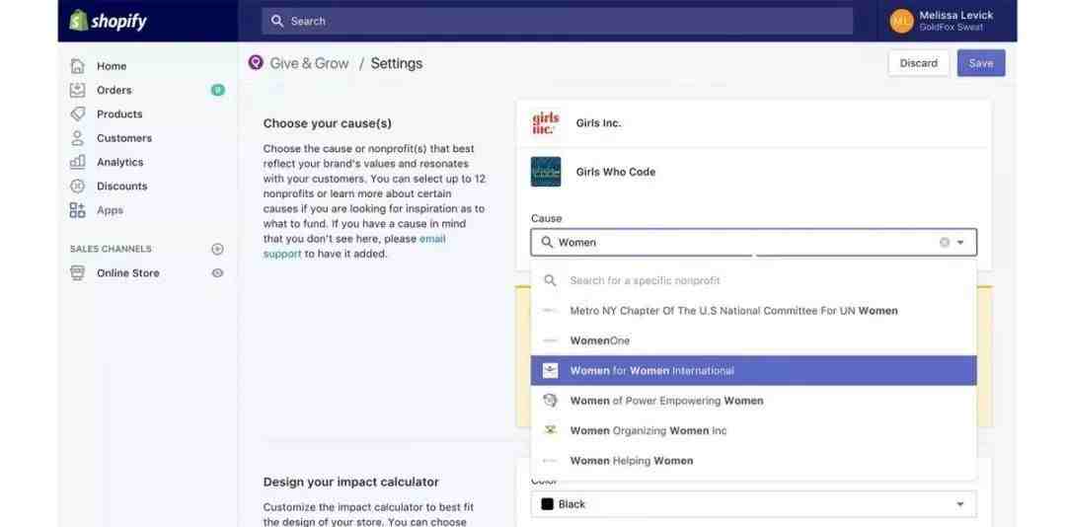Click the Settings breadcrumb text
Screen dimensions: 1066x527
(397, 63)
